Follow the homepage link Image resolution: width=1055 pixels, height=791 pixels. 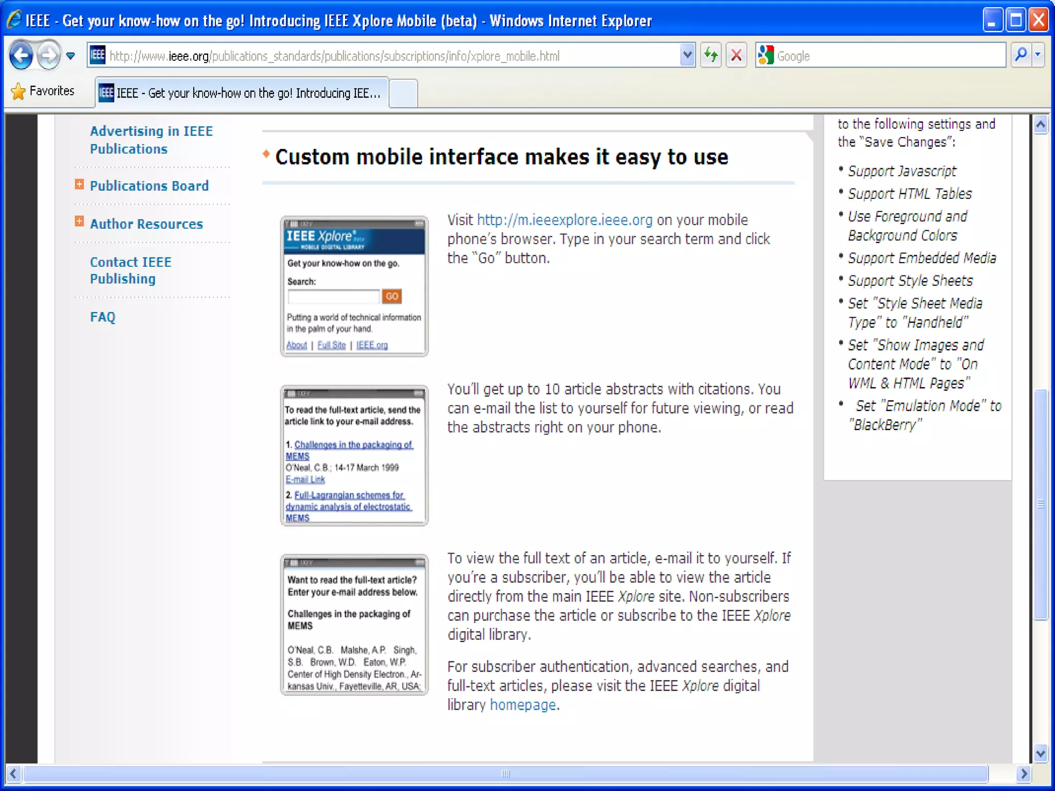pos(522,704)
